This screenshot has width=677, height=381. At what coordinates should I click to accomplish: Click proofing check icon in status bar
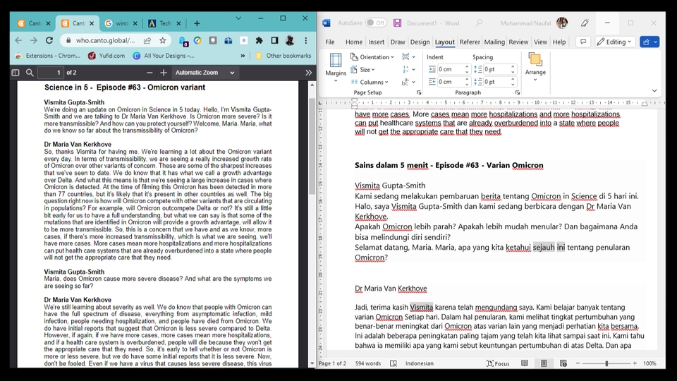[x=394, y=364]
